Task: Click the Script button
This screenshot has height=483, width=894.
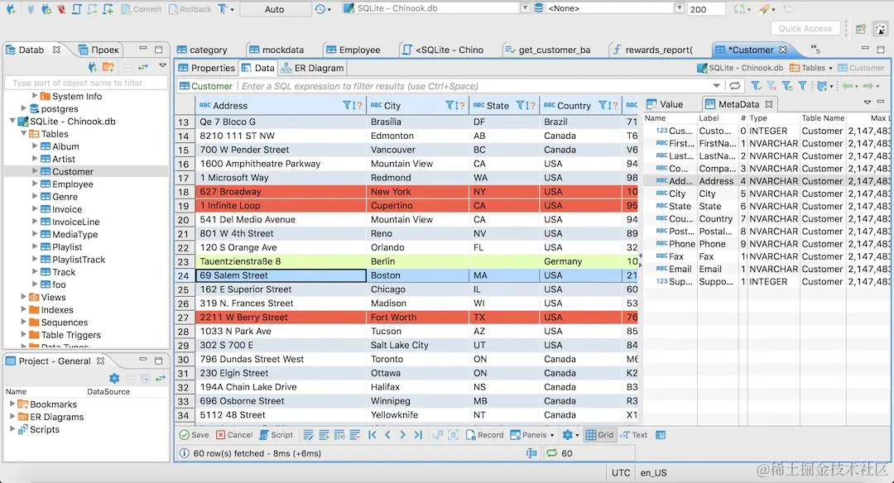Action: pyautogui.click(x=276, y=435)
